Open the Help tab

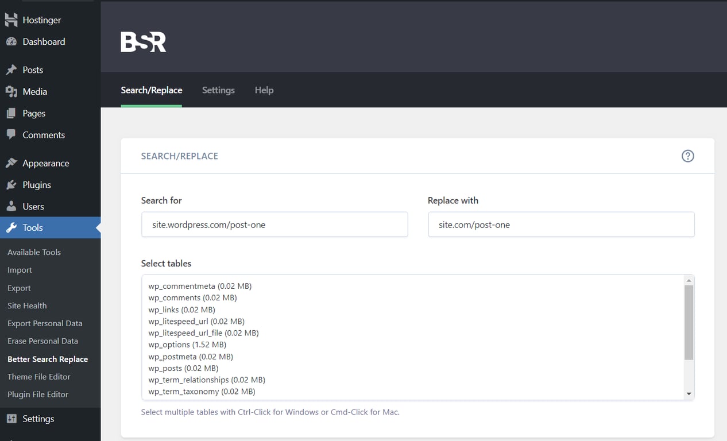pyautogui.click(x=264, y=90)
